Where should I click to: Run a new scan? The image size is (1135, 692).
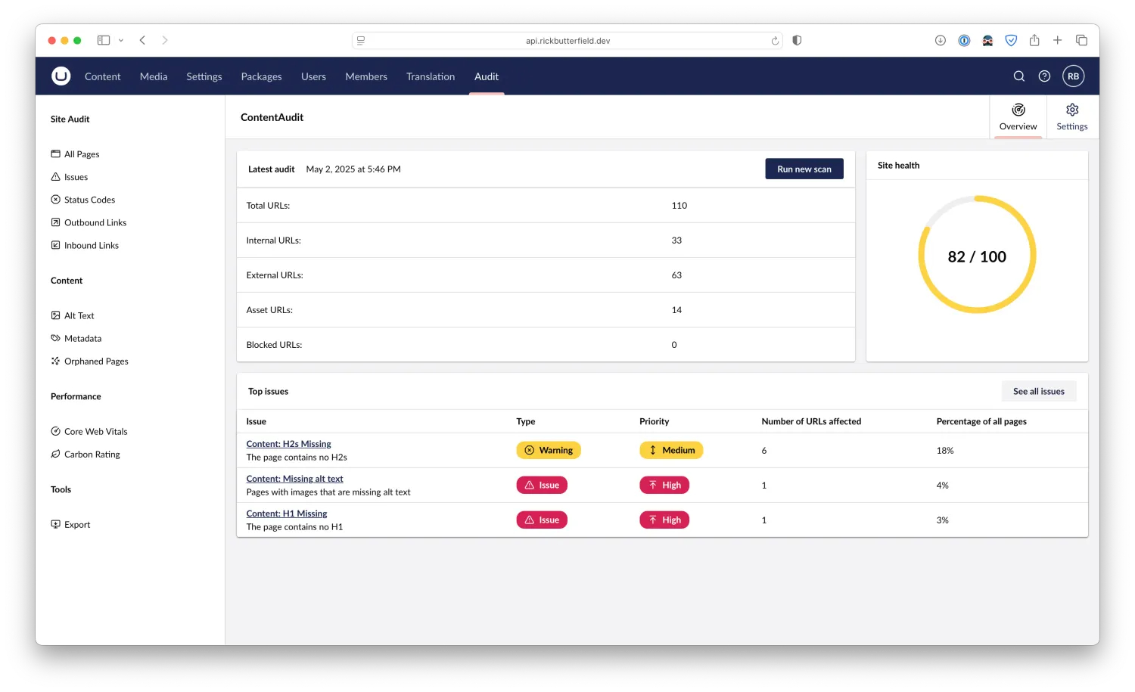click(x=804, y=169)
